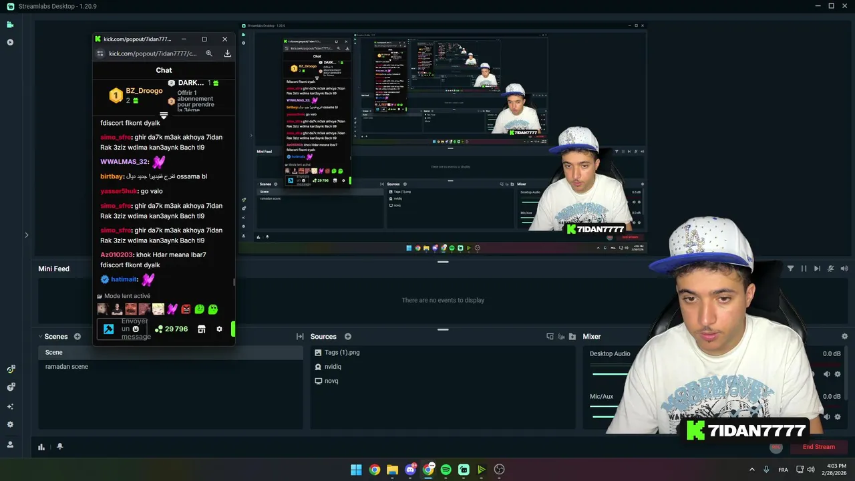Click FRA language indicator in taskbar
The height and width of the screenshot is (481, 855).
(783, 470)
